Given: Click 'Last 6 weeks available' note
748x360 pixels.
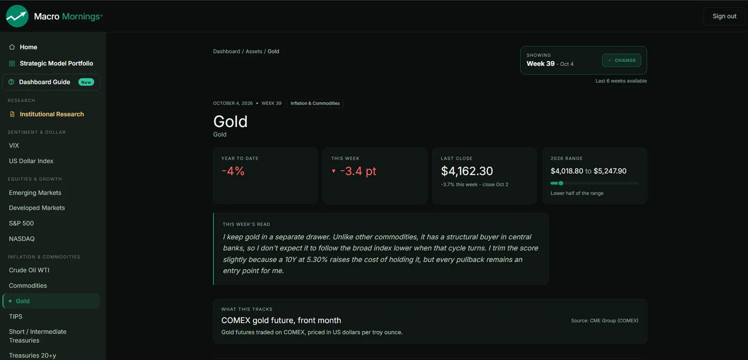Looking at the screenshot, I should click(x=621, y=81).
